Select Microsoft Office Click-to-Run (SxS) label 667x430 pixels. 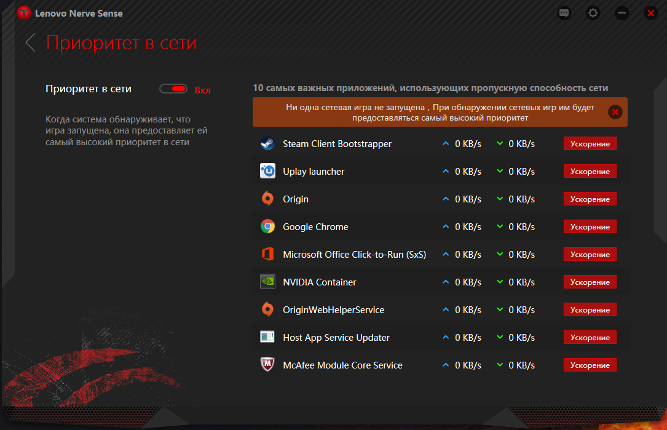point(354,255)
